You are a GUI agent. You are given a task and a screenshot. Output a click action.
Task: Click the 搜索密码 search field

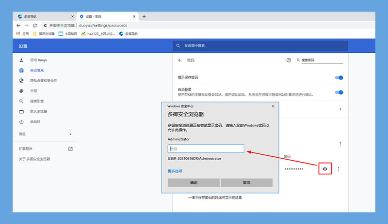click(322, 60)
